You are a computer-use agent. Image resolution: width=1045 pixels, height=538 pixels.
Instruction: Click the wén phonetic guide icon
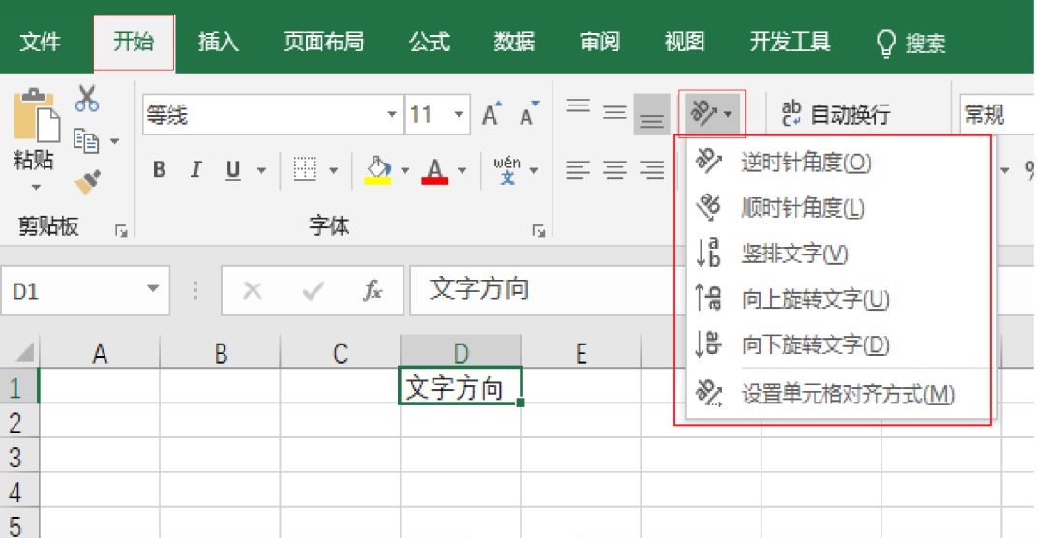[x=507, y=170]
